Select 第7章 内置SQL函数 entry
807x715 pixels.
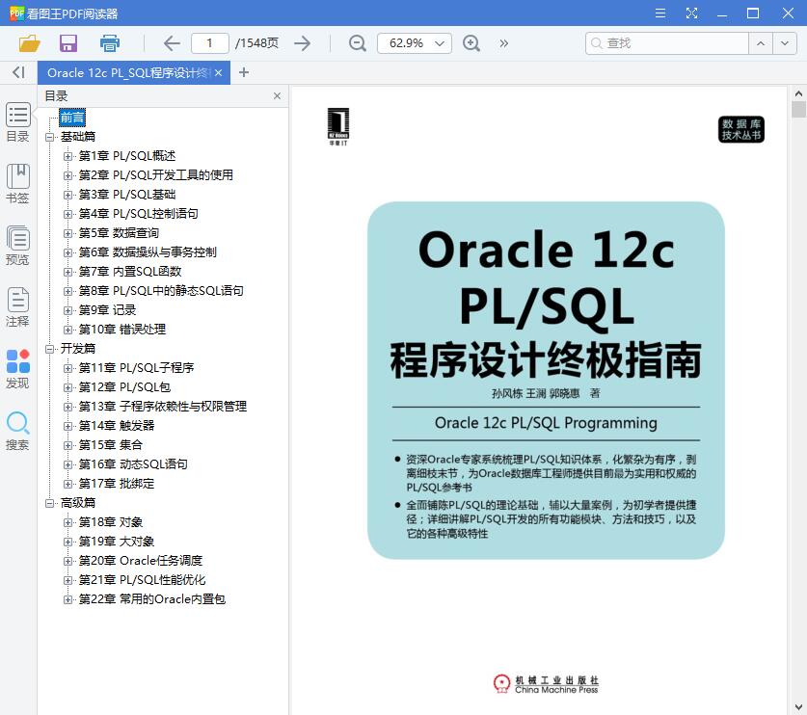tap(130, 272)
